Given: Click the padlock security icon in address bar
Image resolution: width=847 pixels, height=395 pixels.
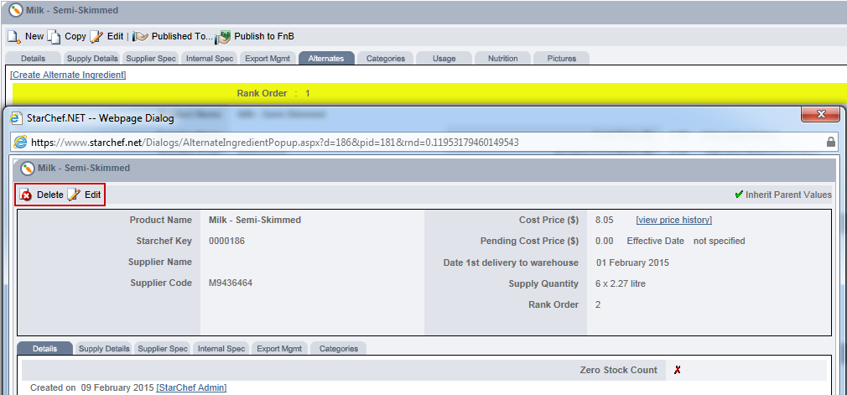Looking at the screenshot, I should coord(830,143).
